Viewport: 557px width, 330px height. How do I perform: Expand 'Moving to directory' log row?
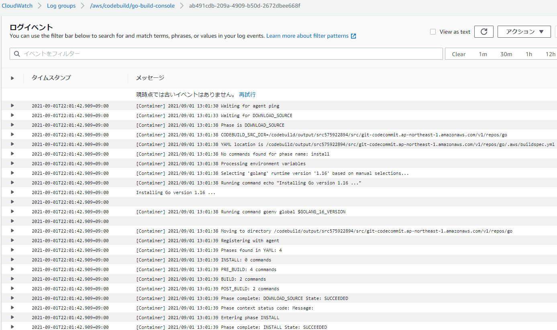point(12,231)
